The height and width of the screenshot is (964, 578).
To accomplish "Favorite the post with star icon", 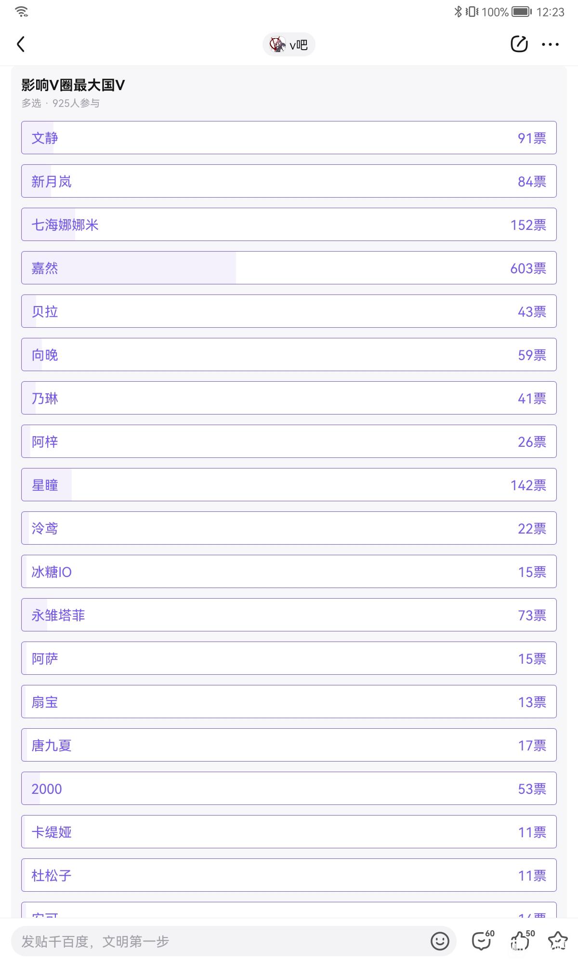I will pyautogui.click(x=558, y=941).
